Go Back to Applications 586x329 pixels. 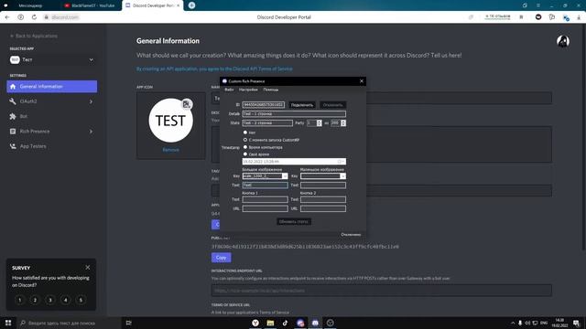34,36
